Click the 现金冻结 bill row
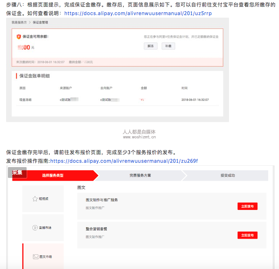Image resolution: width=279 pixels, height=269 pixels. tap(26, 100)
